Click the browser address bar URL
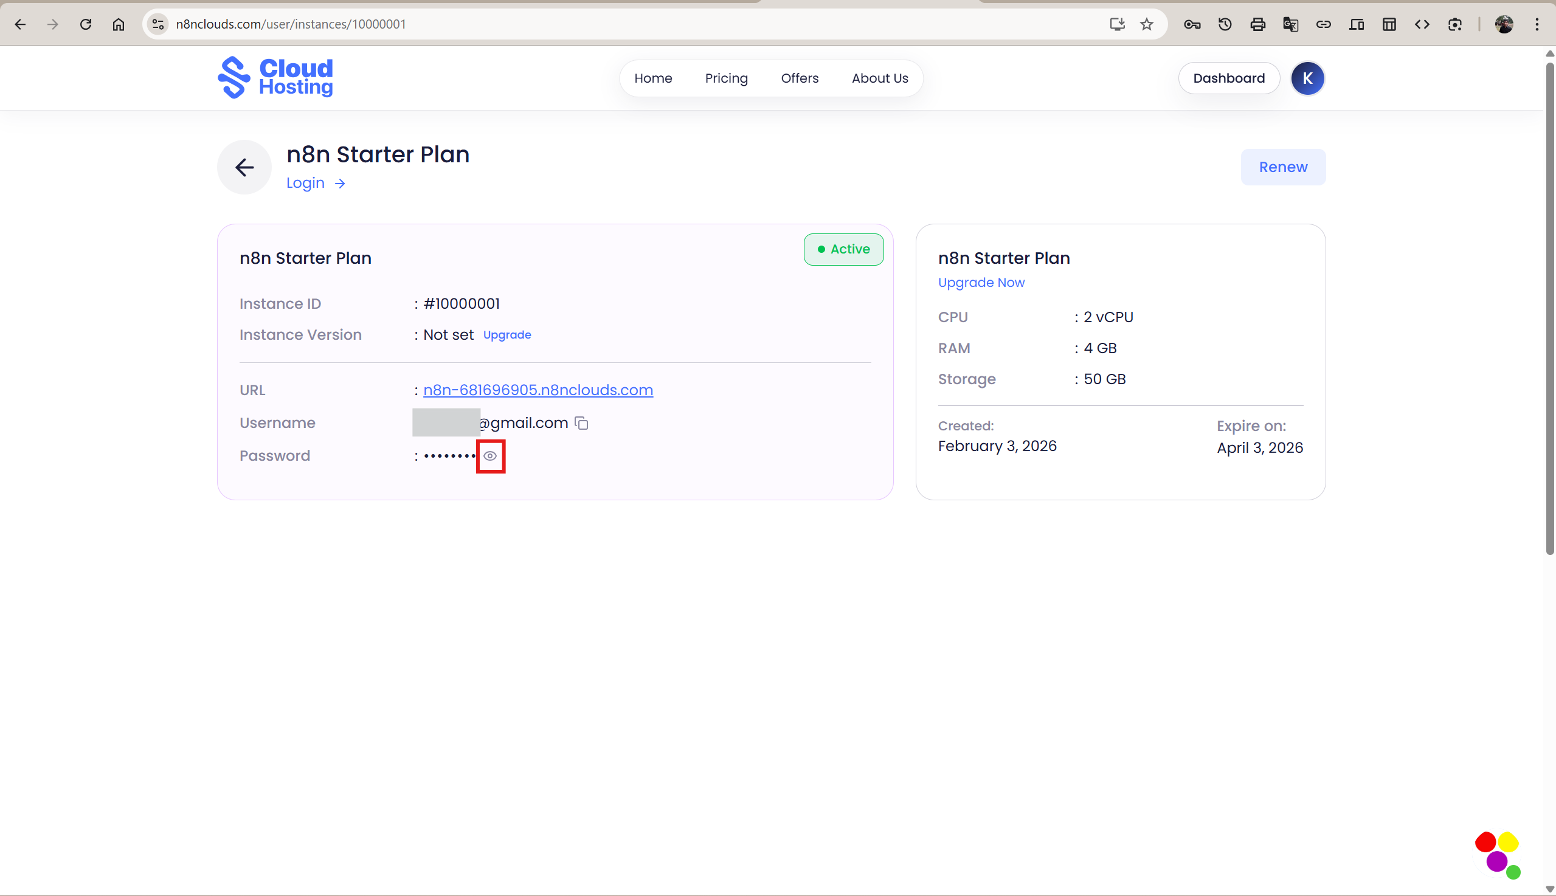 [291, 24]
